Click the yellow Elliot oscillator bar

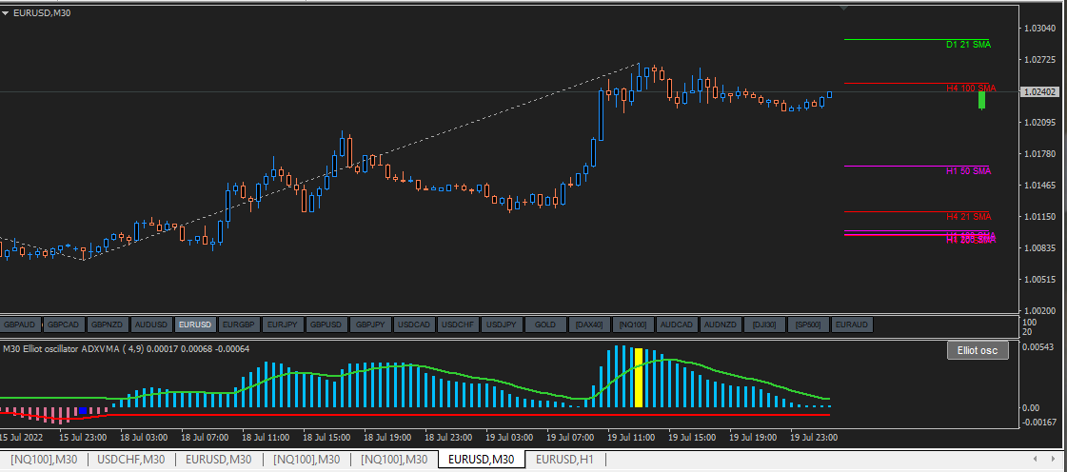pyautogui.click(x=639, y=378)
